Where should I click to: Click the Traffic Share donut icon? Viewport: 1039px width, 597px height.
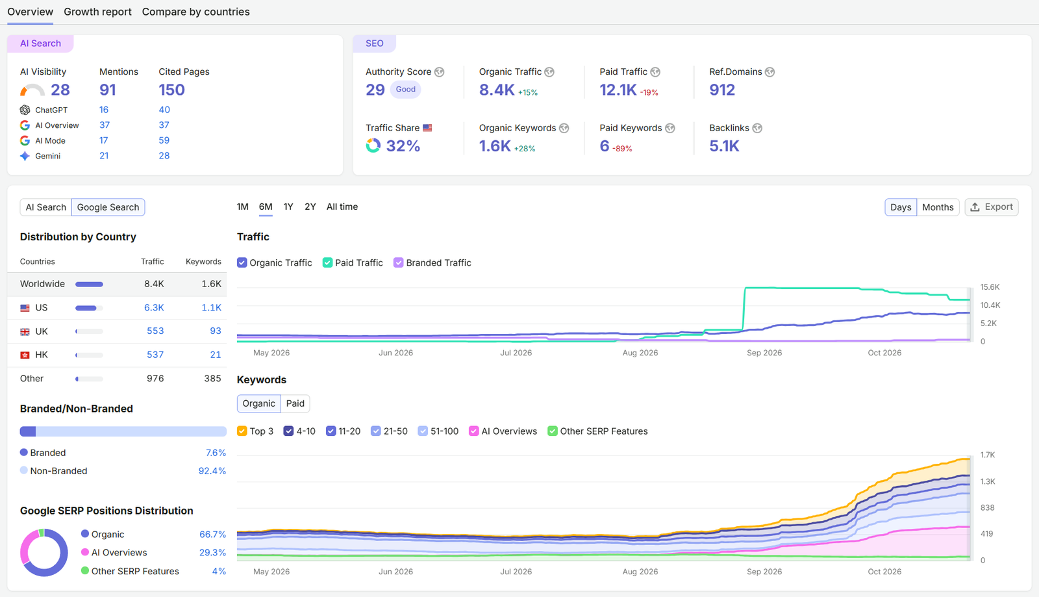pyautogui.click(x=373, y=146)
